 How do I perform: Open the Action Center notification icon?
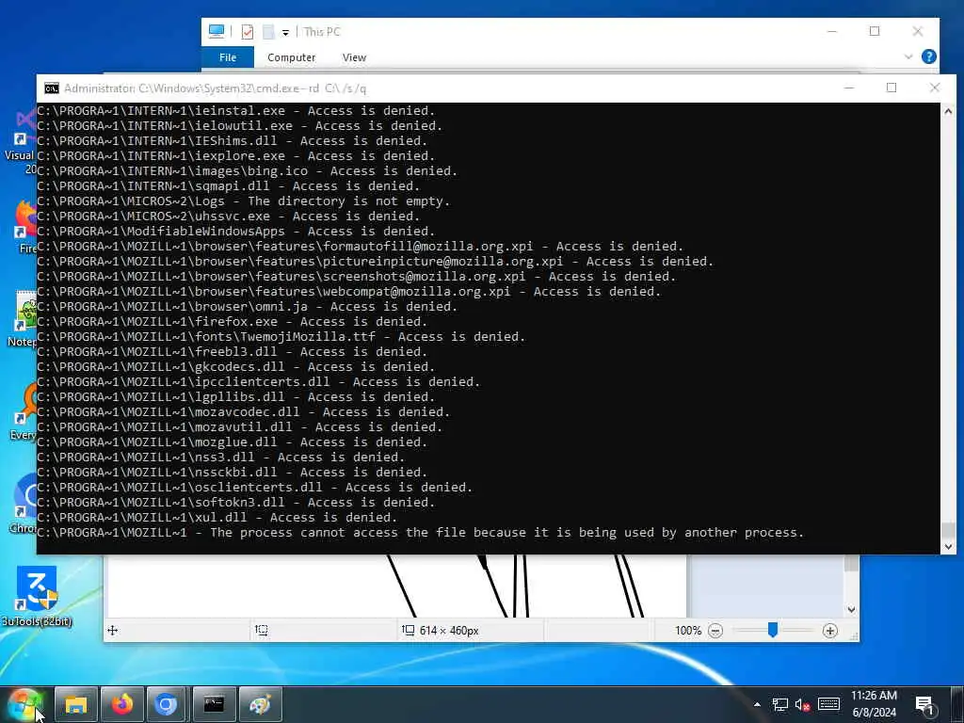(x=924, y=704)
